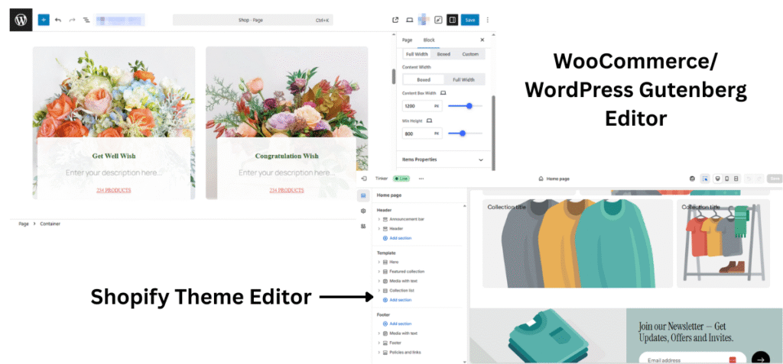Open the Shopify Theme settings gear icon
Viewport: 783px width, 364px height.
pos(363,211)
